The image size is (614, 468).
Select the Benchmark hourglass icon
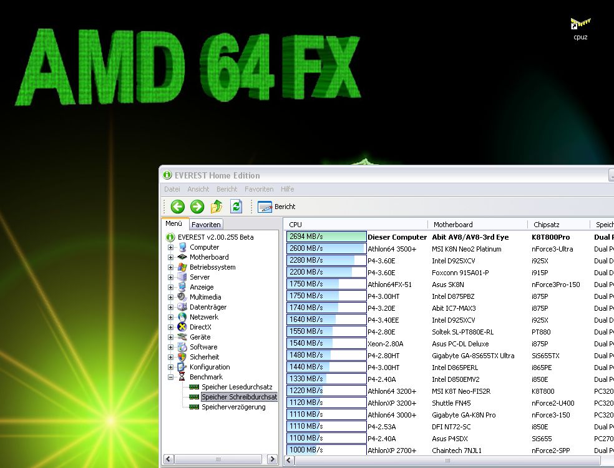[182, 377]
